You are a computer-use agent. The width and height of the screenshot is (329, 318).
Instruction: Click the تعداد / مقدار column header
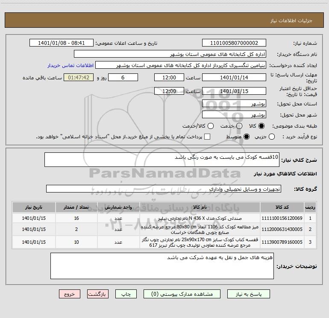[76, 207]
